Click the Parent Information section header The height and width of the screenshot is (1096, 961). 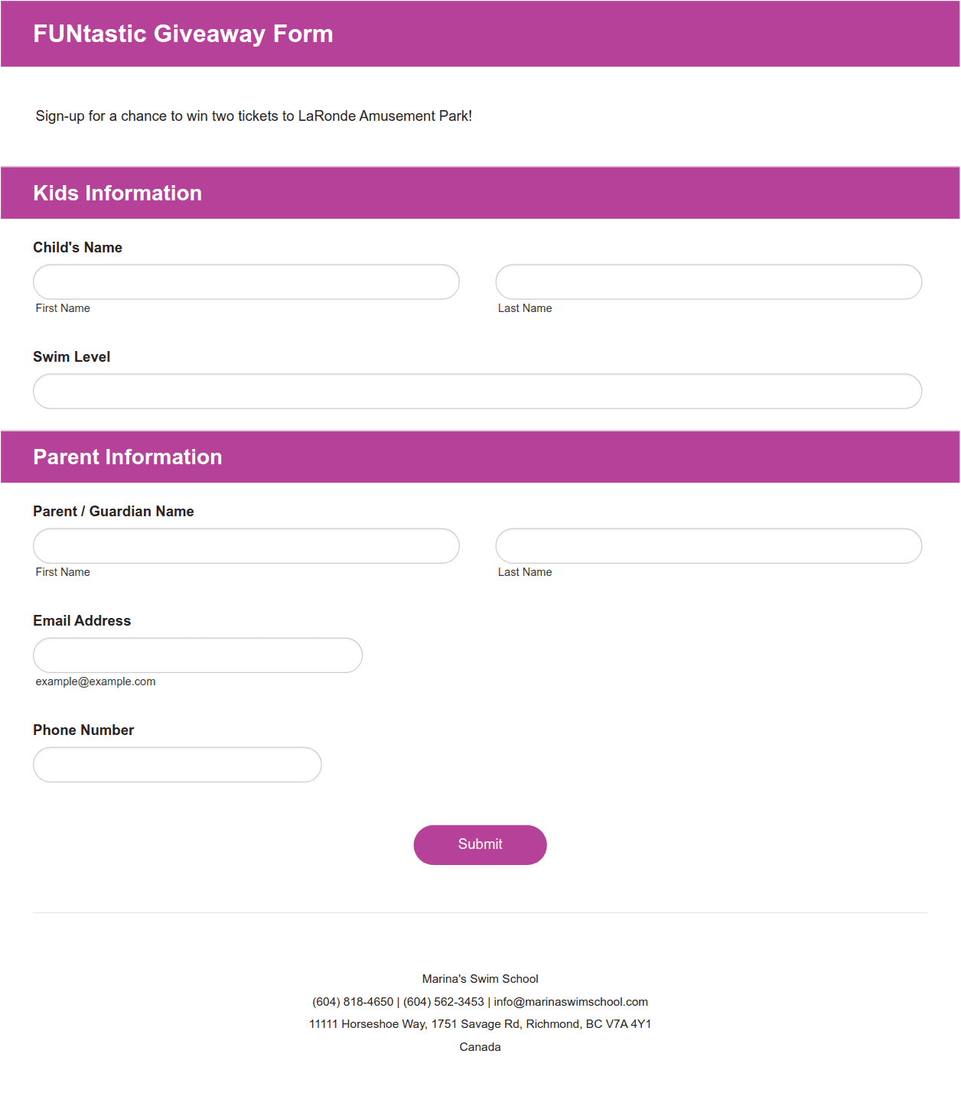pos(128,457)
